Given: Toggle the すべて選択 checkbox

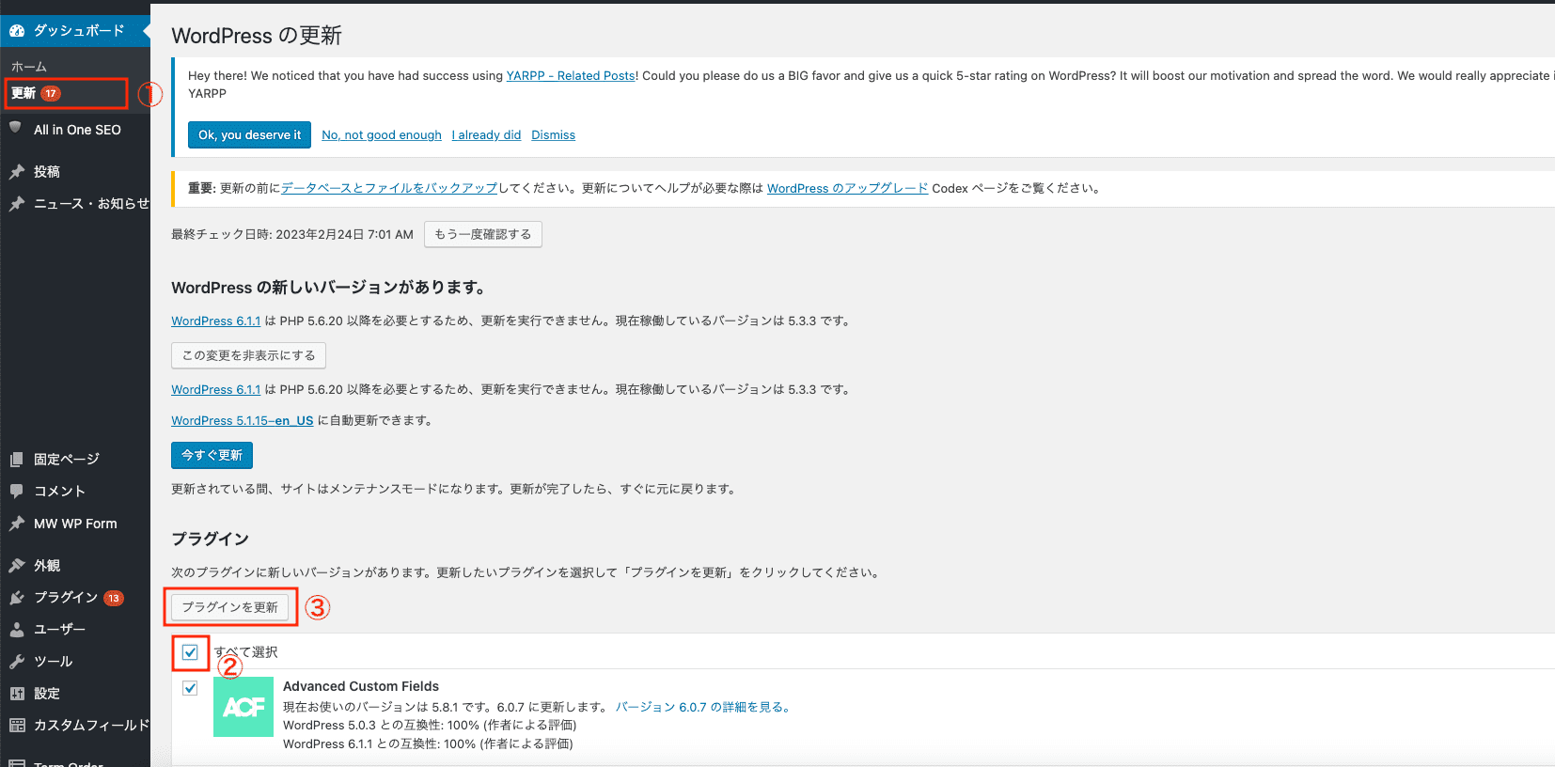Looking at the screenshot, I should tap(190, 652).
